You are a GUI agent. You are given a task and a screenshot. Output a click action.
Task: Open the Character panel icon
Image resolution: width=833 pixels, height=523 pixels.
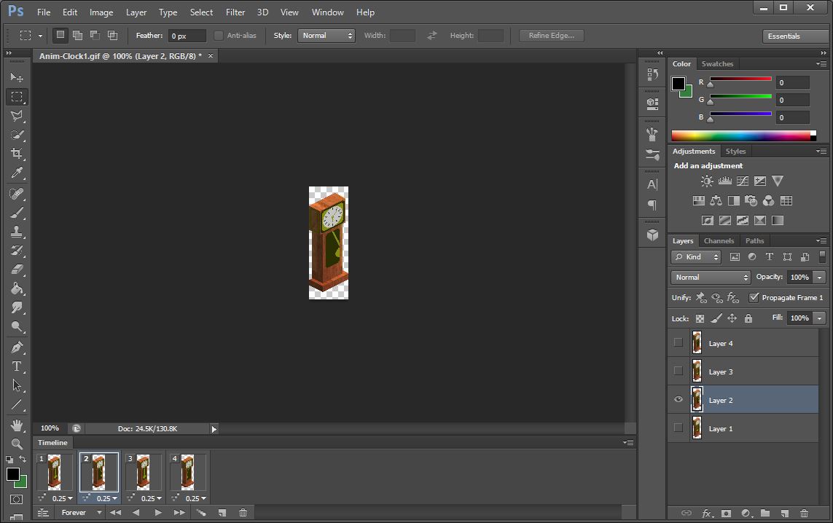652,184
